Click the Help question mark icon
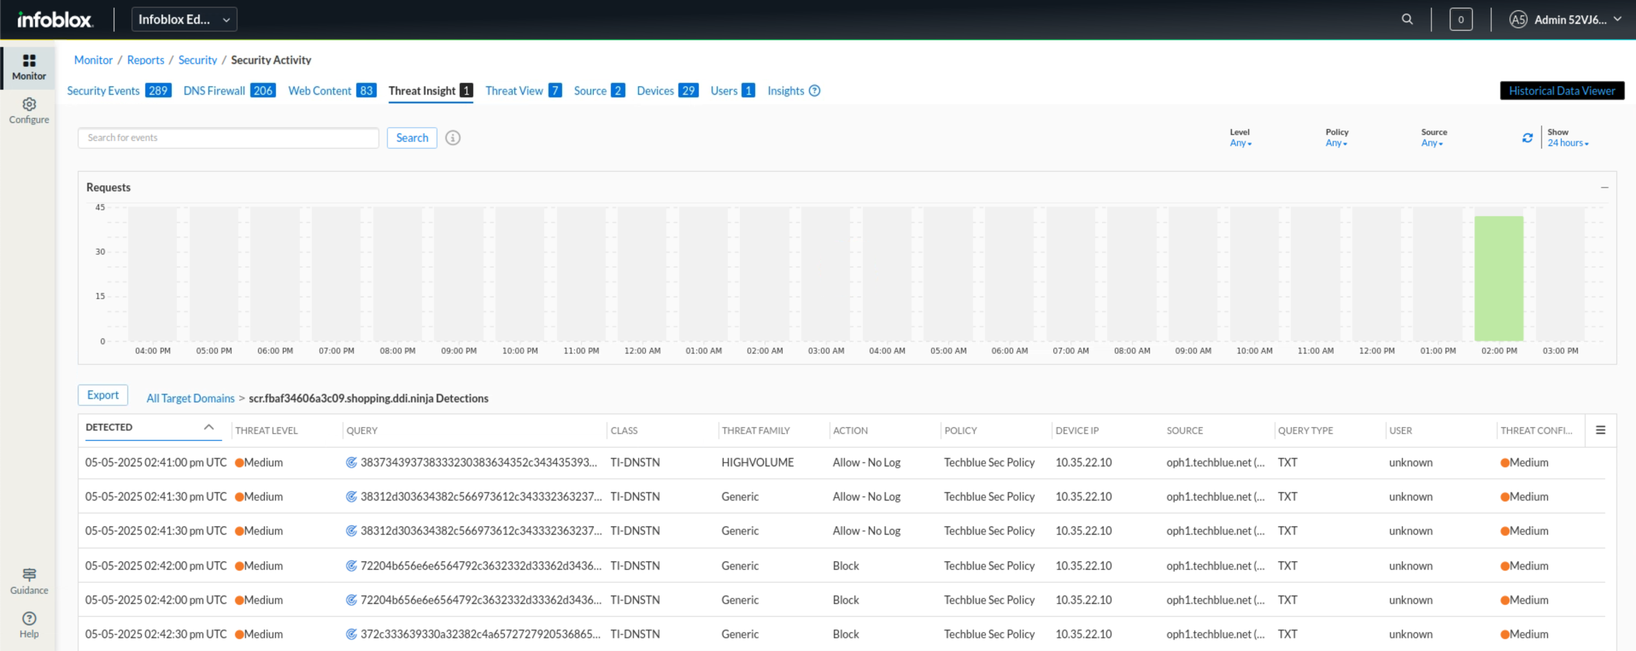The height and width of the screenshot is (651, 1636). [x=29, y=618]
